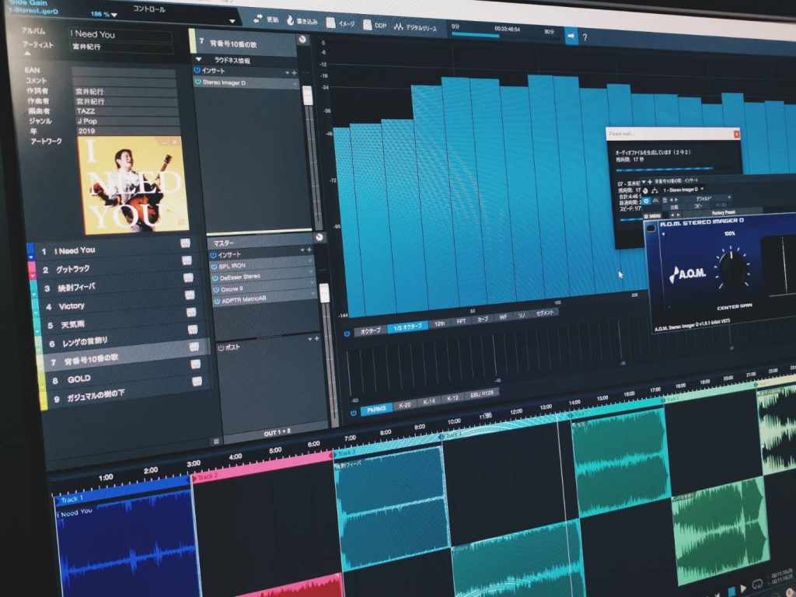Click the 更新 update icon

[258, 19]
